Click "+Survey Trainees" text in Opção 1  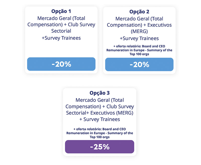(x=61, y=38)
